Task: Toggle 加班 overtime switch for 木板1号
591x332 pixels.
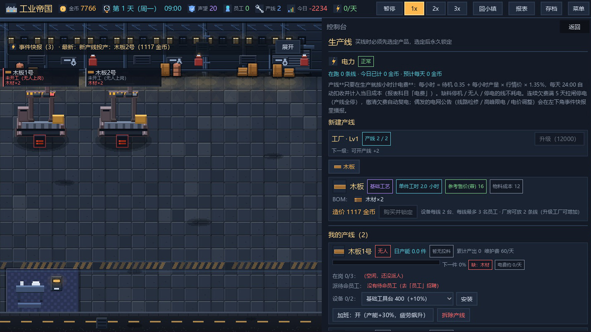Action: (383, 315)
